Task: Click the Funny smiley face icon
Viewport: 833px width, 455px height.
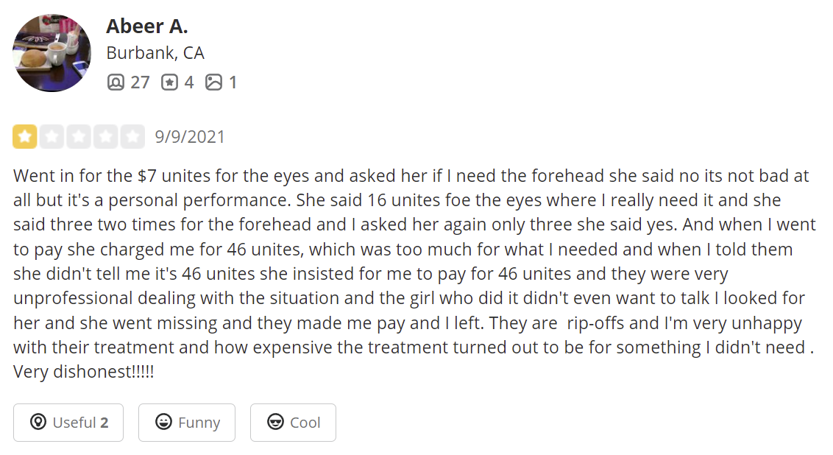Action: (163, 422)
